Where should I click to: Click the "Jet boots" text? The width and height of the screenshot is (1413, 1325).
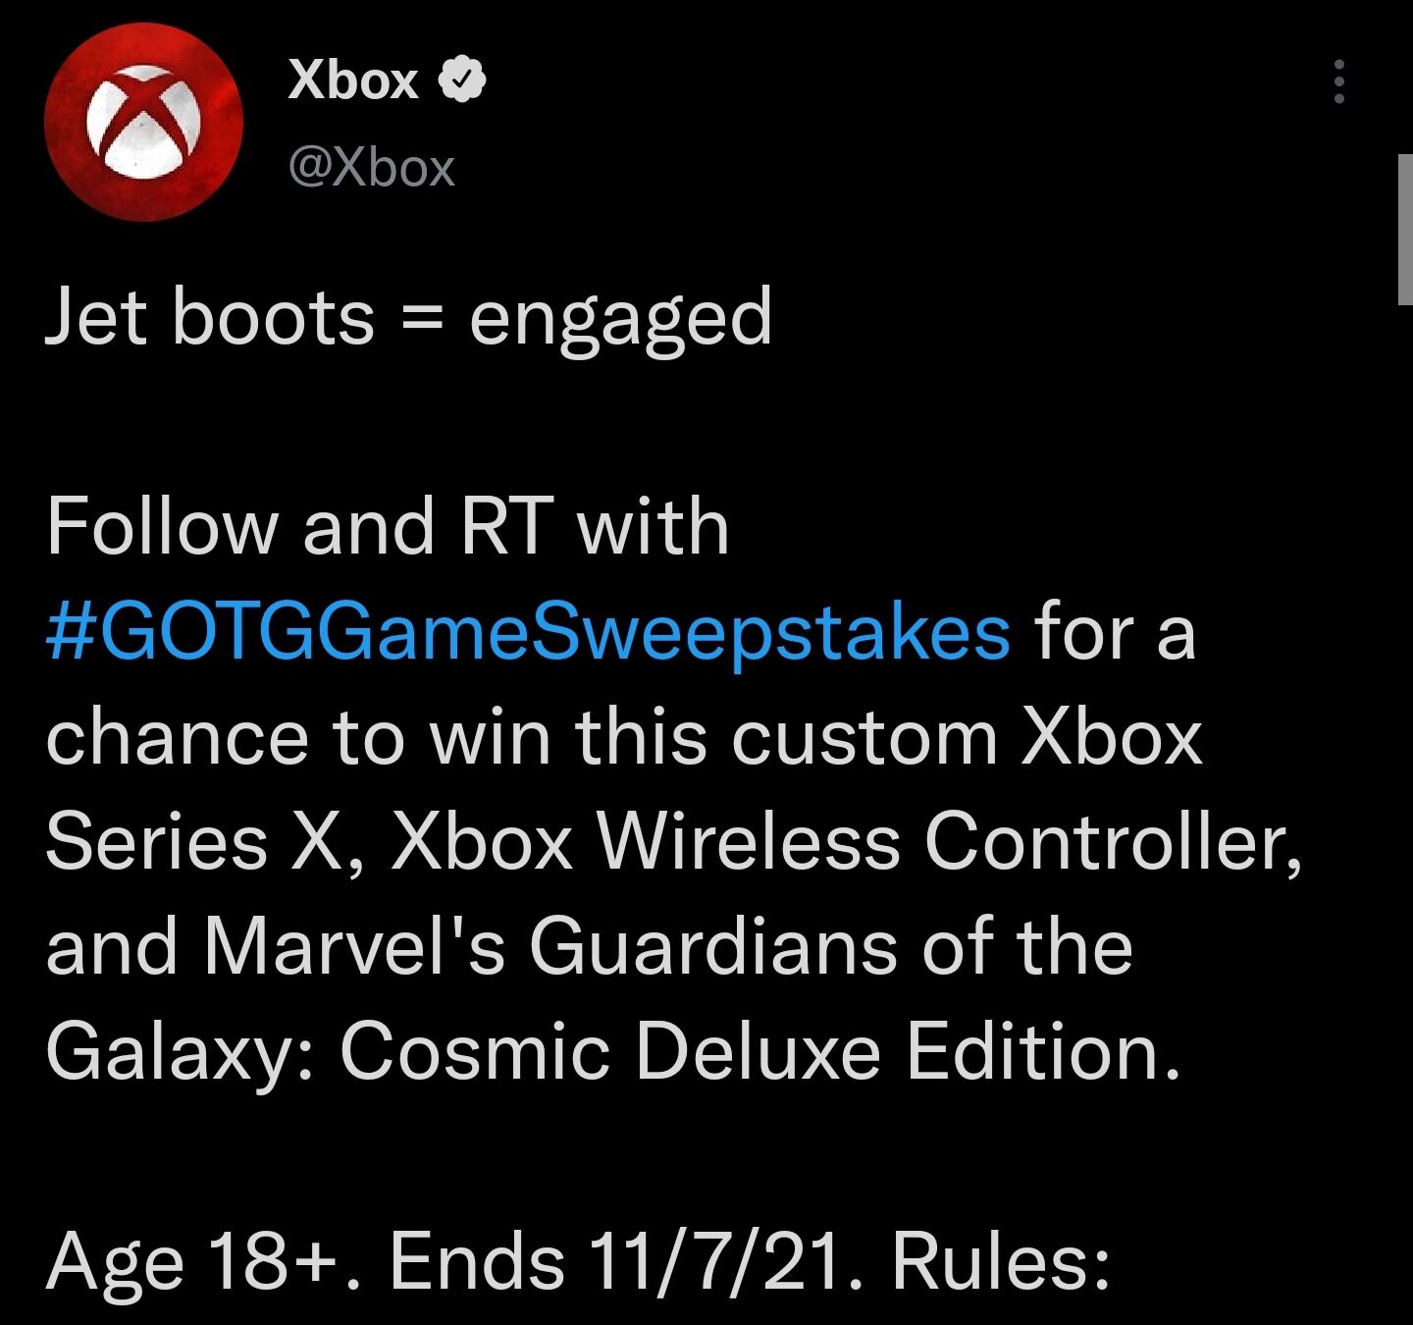(x=210, y=318)
